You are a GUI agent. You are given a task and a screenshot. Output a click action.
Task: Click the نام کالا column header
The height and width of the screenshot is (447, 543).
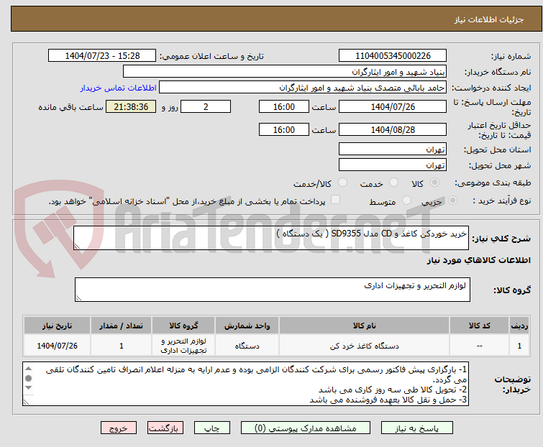click(x=365, y=326)
